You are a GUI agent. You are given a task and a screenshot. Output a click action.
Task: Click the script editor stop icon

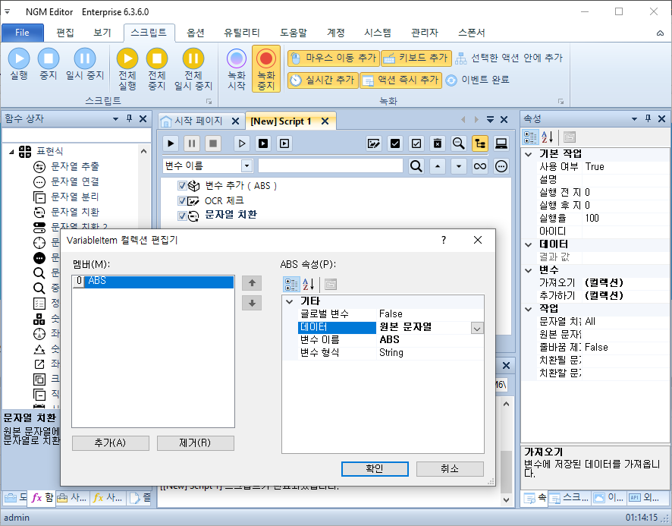click(x=213, y=143)
